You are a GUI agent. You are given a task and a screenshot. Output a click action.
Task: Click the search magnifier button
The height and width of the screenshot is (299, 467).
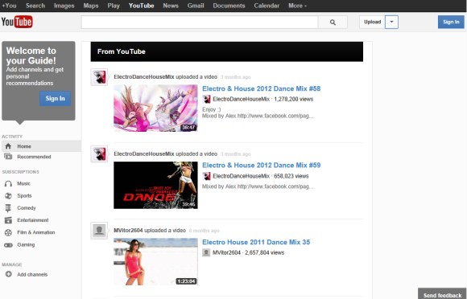333,22
